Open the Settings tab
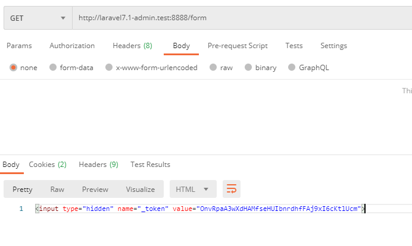Screen dimensions: 412x246 tap(333, 46)
